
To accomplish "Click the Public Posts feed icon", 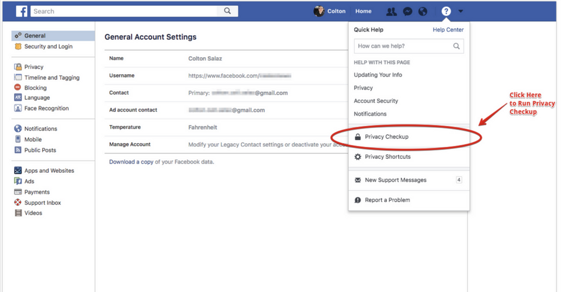I will coord(18,150).
